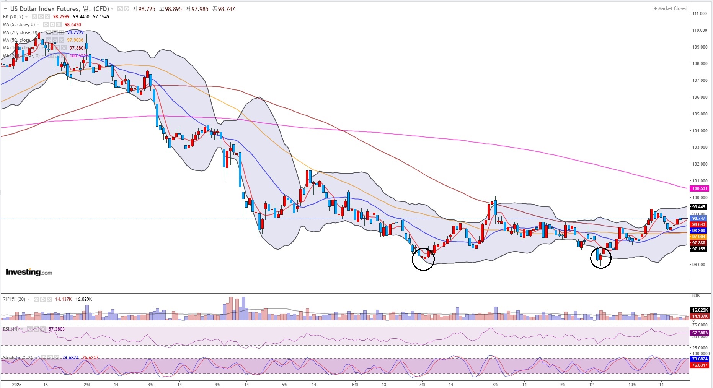Screen dimensions: 713x388
Task: Open settings for MA (5, close, 0)
Action: coord(52,24)
